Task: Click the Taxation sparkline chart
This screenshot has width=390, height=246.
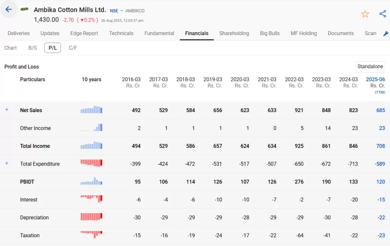Action: click(91, 234)
